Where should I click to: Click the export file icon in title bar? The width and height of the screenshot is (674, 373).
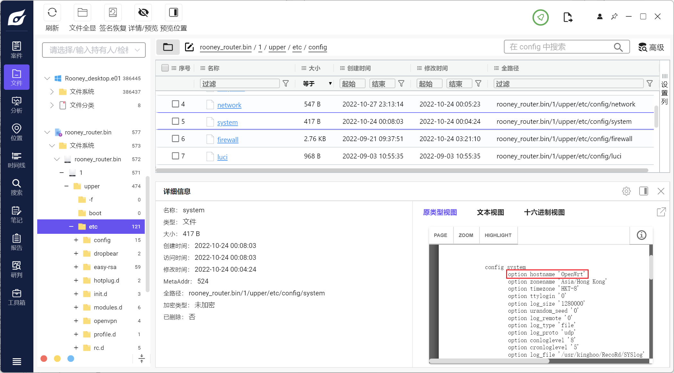(568, 17)
